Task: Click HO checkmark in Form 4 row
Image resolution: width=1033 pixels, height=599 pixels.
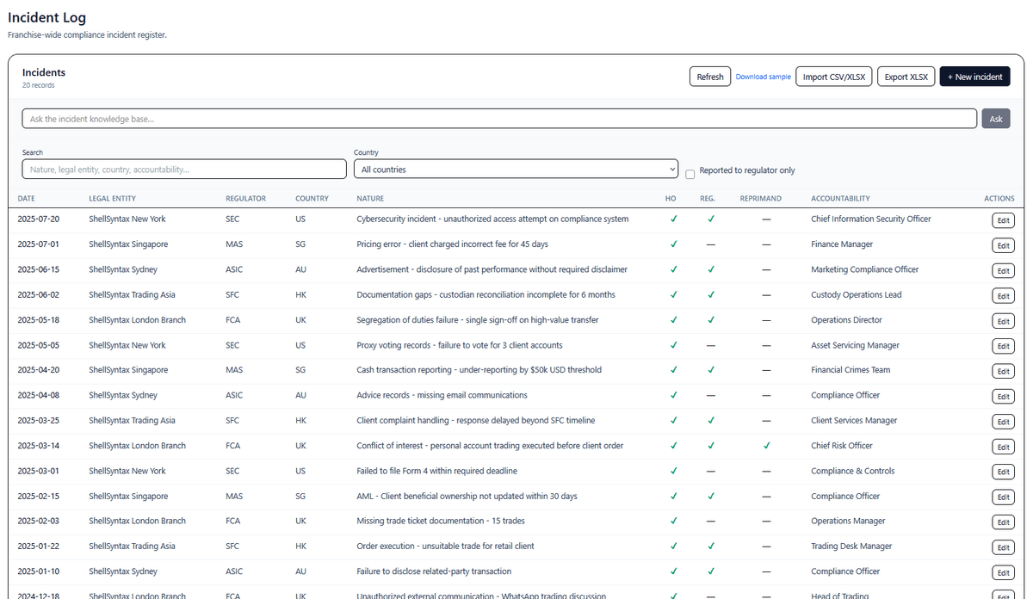Action: click(x=673, y=471)
